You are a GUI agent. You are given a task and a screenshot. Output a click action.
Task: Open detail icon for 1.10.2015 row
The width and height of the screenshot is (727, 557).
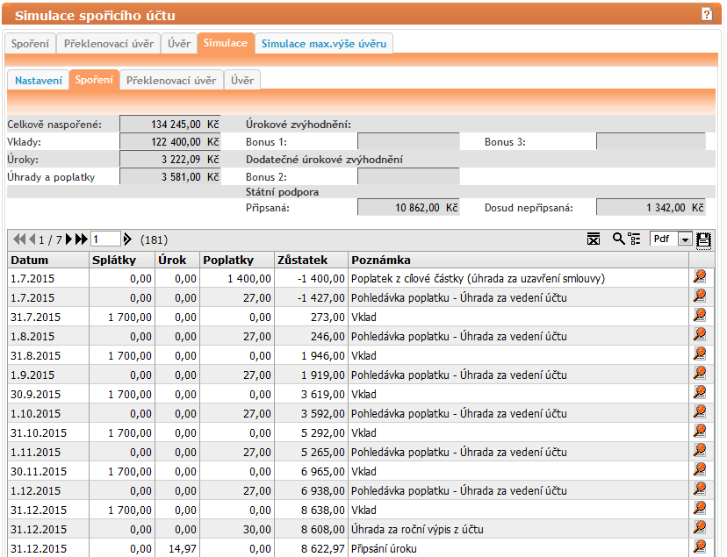click(700, 411)
